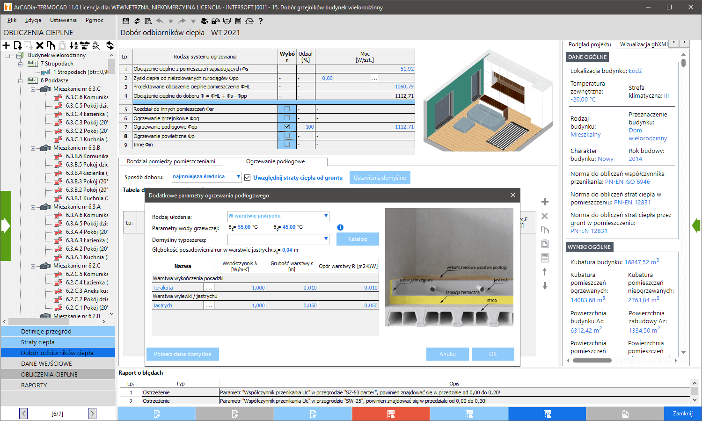Image resolution: width=702 pixels, height=421 pixels.
Task: Open help with the question mark icon
Action: [x=261, y=21]
